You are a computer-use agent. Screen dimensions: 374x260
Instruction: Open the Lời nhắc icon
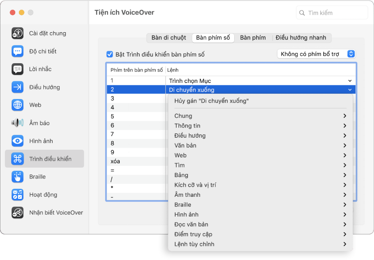[x=18, y=69]
